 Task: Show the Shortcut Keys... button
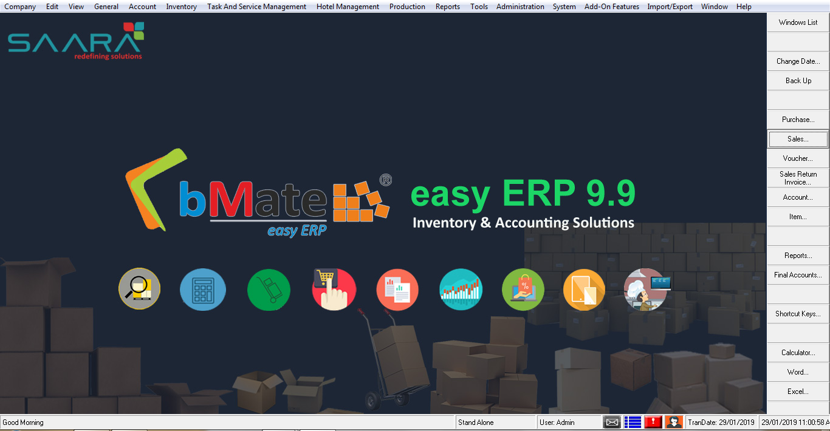click(x=798, y=314)
